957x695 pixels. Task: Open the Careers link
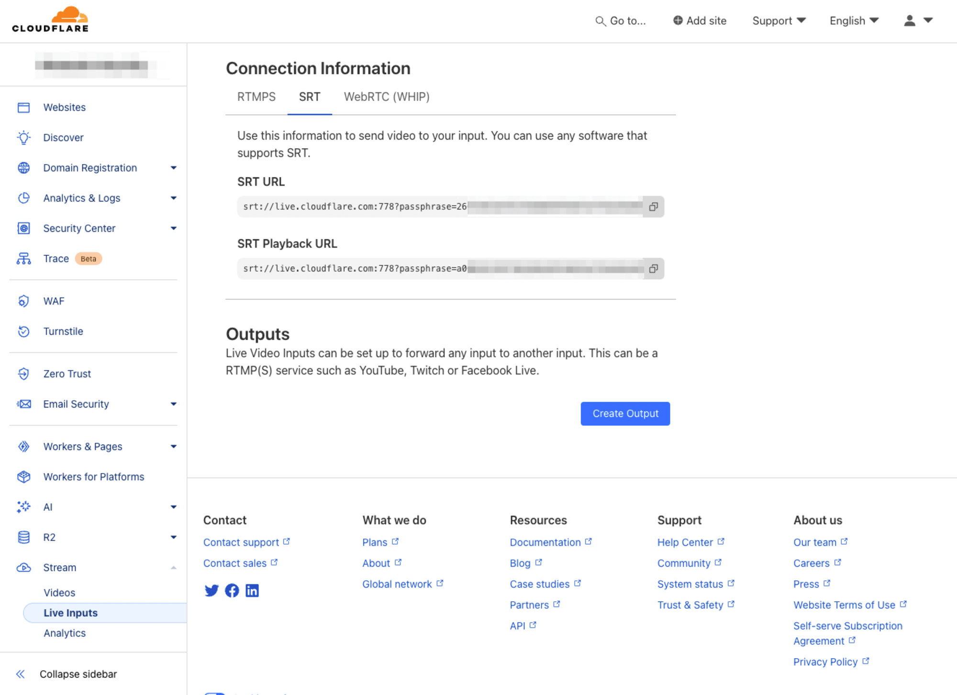click(817, 563)
